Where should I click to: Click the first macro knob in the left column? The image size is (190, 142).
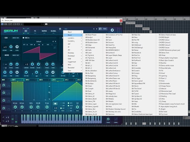coord(4,85)
